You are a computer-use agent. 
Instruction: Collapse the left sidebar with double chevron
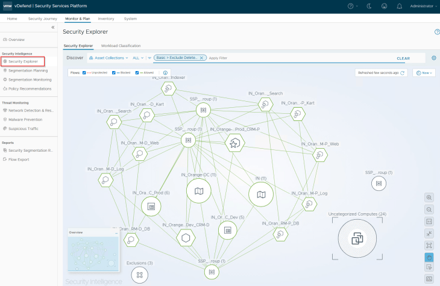coord(52,27)
